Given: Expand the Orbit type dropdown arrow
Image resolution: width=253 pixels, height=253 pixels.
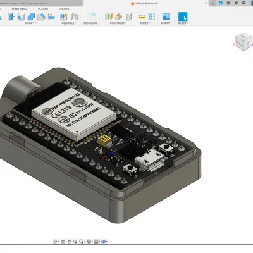Looking at the screenshot, I should pos(59,242).
